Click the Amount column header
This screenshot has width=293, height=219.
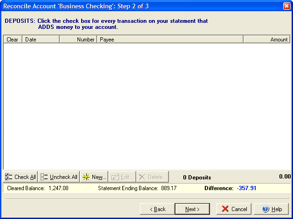click(267, 40)
